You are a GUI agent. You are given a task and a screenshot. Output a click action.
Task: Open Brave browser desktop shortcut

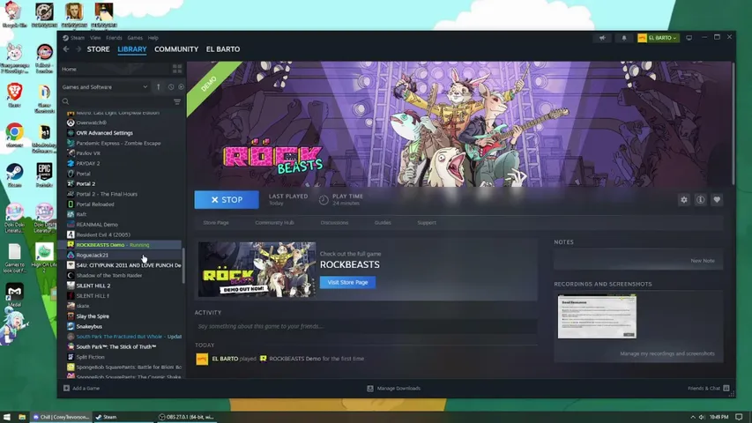(x=14, y=95)
